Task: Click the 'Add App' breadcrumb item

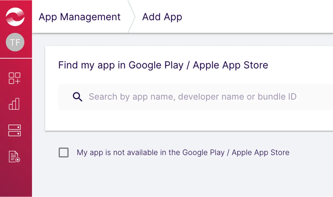Action: 162,17
